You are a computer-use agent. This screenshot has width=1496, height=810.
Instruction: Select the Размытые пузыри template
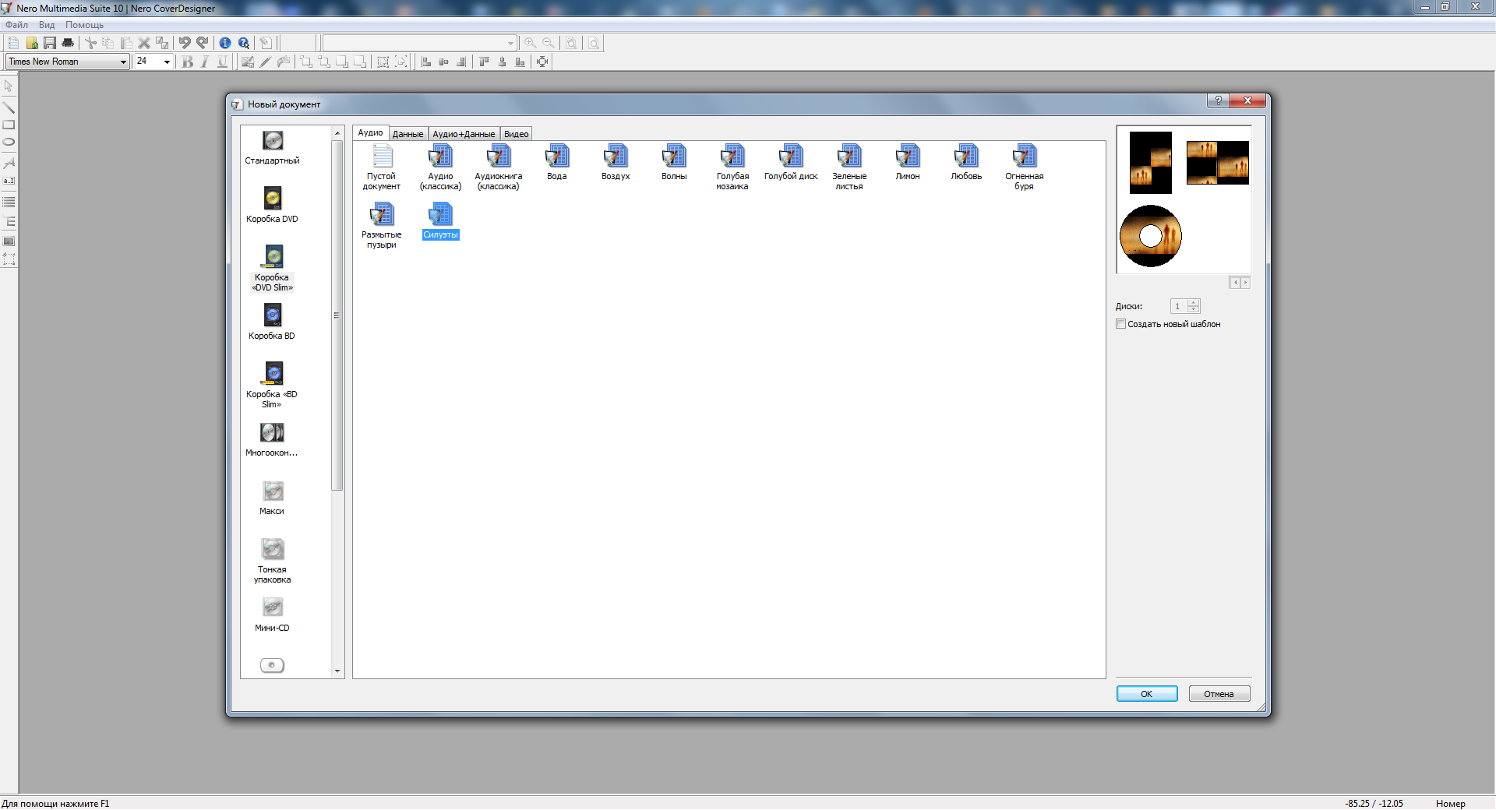pos(381,215)
